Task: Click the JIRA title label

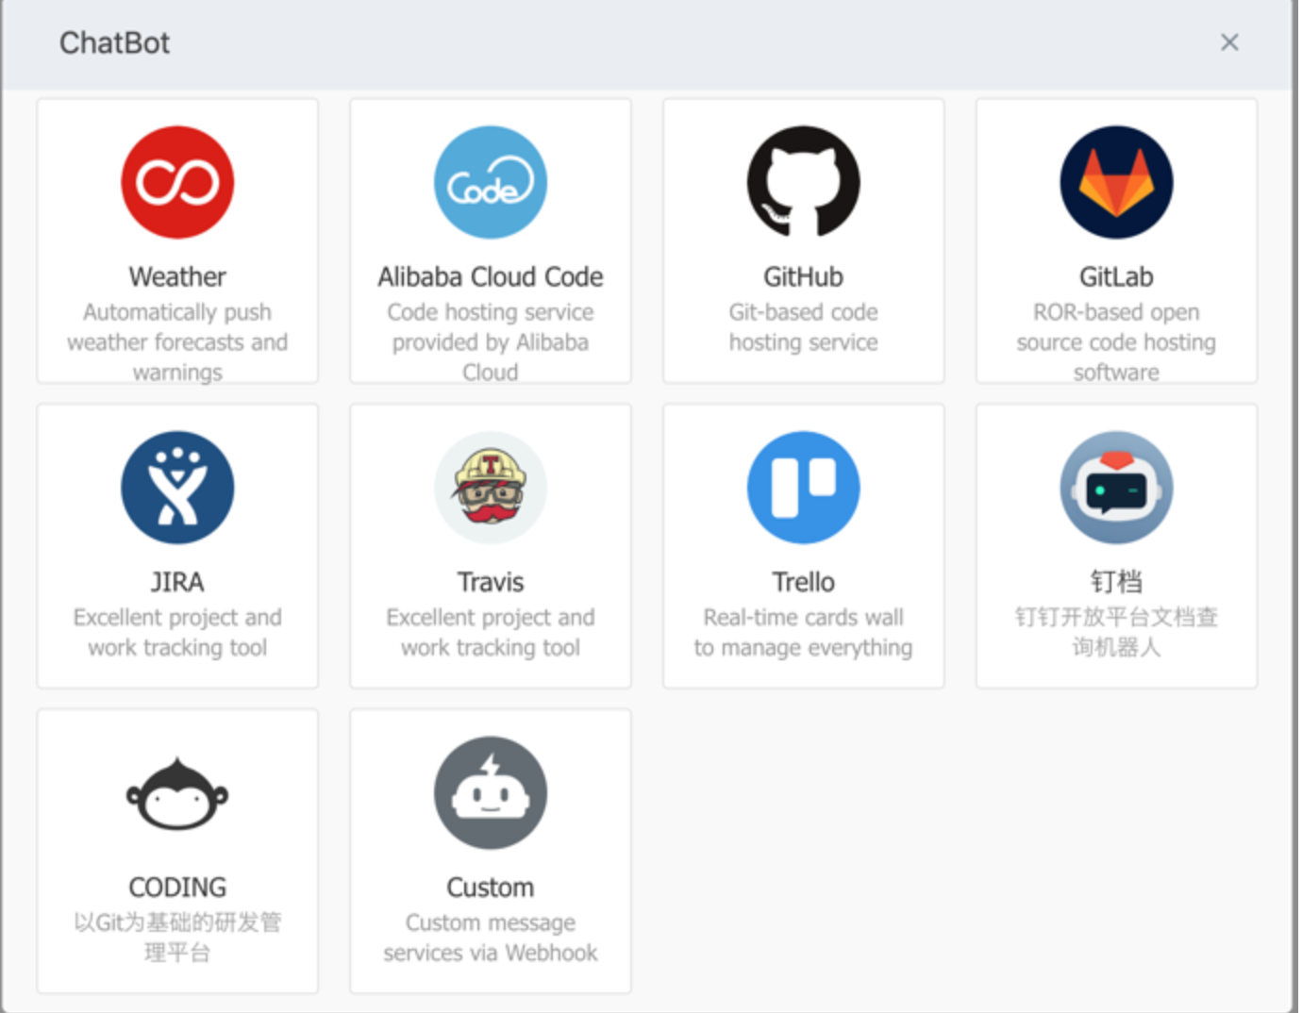Action: (x=177, y=582)
